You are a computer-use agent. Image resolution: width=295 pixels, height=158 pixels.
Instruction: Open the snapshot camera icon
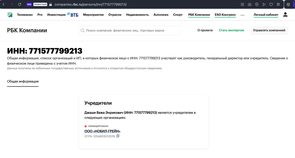pos(249,5)
